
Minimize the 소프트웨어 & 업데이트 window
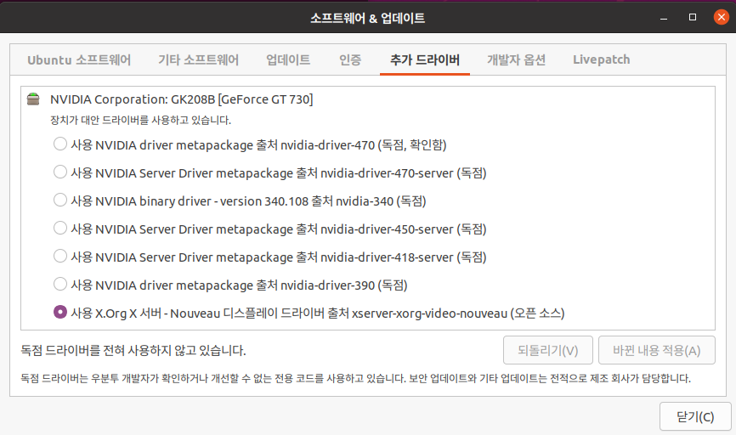pos(664,18)
